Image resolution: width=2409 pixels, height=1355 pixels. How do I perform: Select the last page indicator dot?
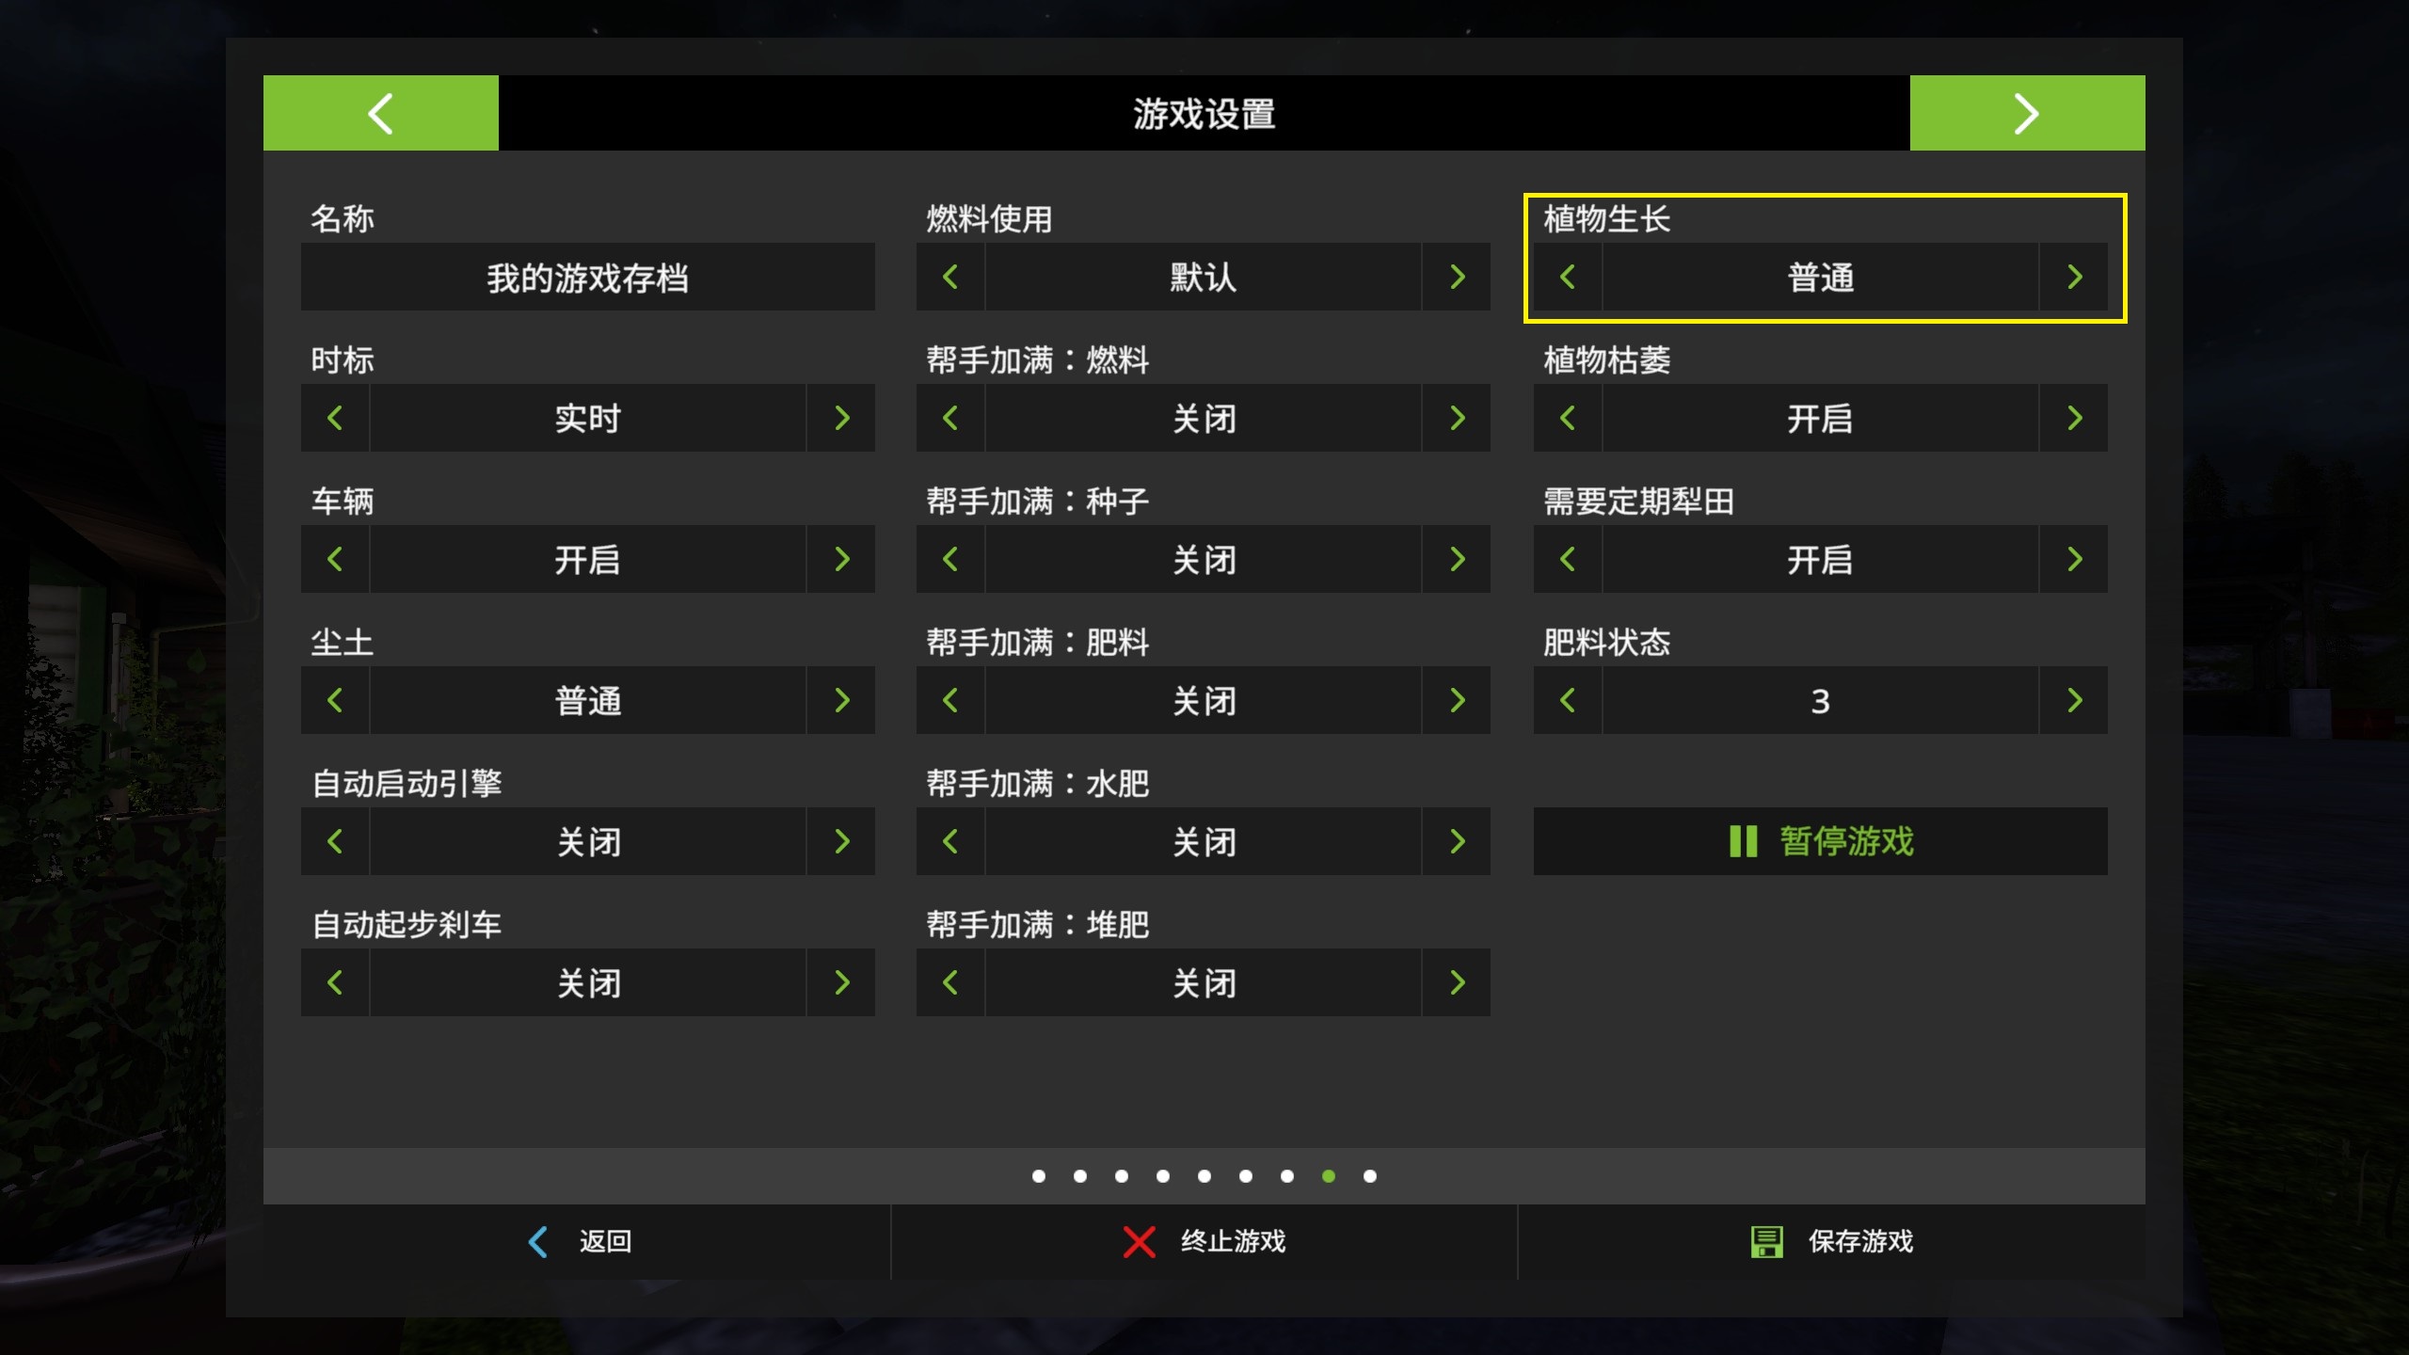coord(1369,1176)
